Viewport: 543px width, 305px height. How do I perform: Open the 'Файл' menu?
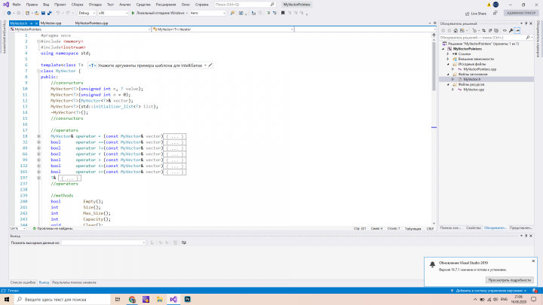[17, 5]
